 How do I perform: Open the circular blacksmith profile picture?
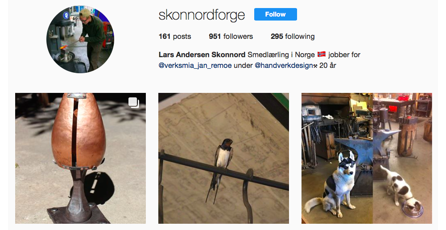(x=80, y=39)
